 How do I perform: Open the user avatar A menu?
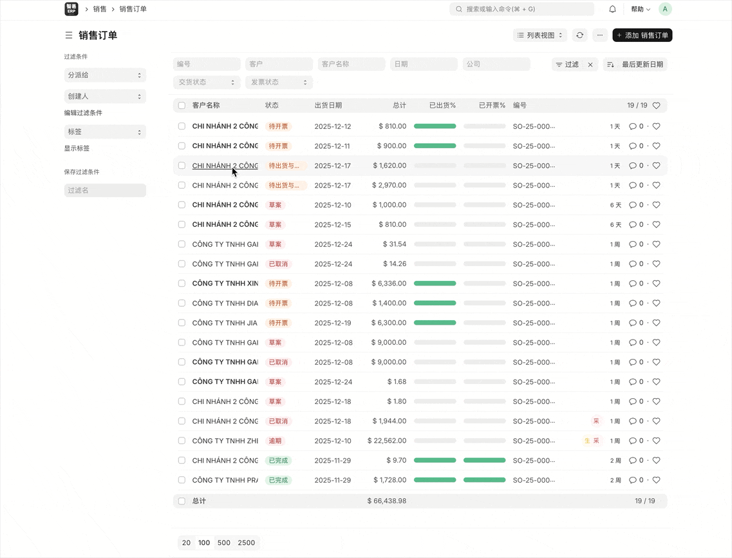pyautogui.click(x=665, y=9)
